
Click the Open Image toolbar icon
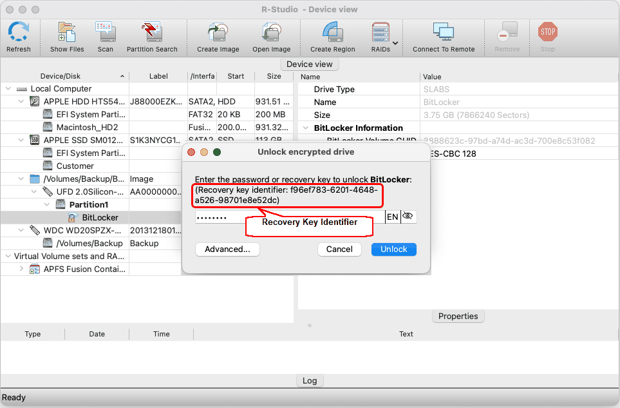[x=271, y=32]
